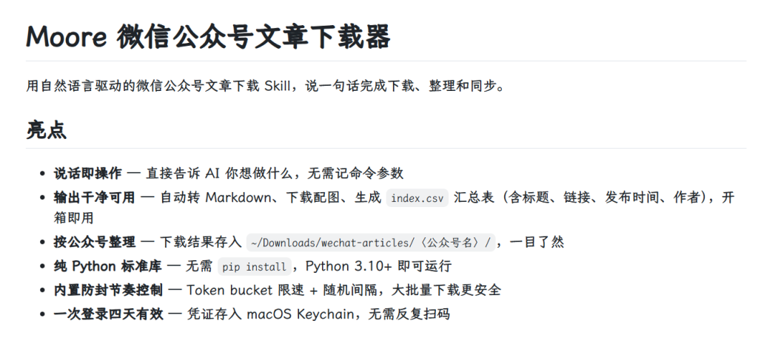Viewport: 758px width, 346px height.
Task: Click the text macOS Keychain
Action: pos(301,314)
